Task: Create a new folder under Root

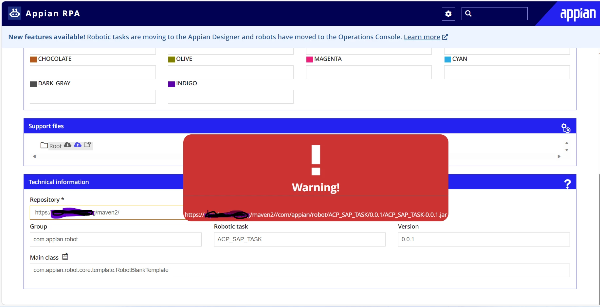Action: pyautogui.click(x=87, y=145)
